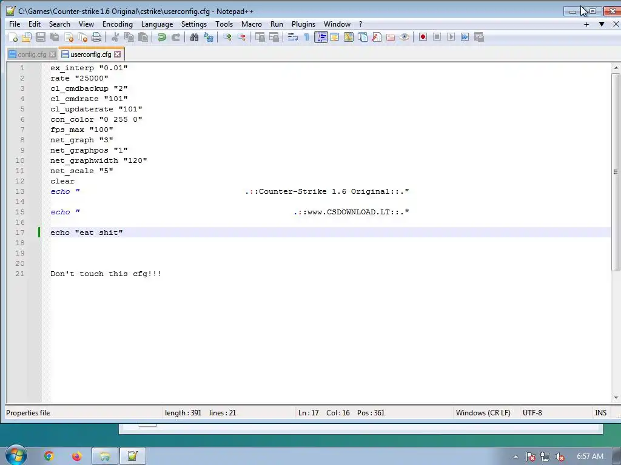Click the macro Playback icon
This screenshot has height=465, width=621.
(x=451, y=37)
